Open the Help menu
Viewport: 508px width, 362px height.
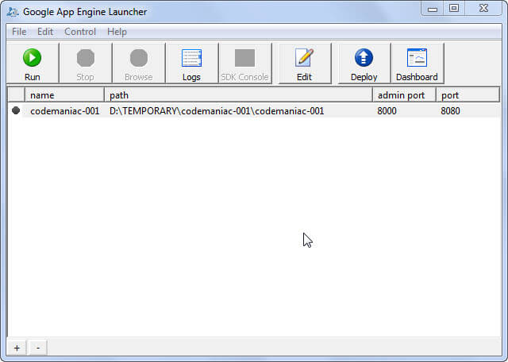click(x=117, y=32)
